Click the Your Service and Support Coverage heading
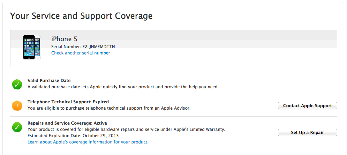Viewport: 347px width, 155px height. click(x=81, y=16)
